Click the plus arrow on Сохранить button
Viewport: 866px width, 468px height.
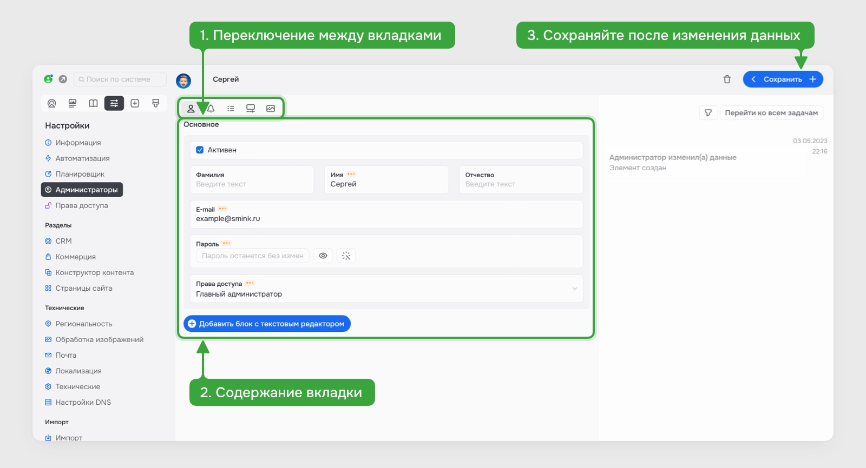(x=813, y=79)
